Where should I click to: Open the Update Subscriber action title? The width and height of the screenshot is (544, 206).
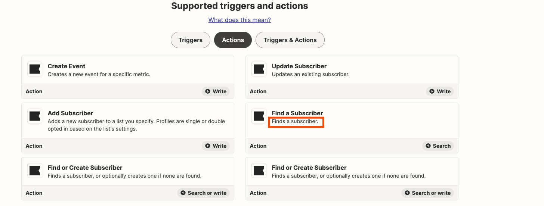click(299, 66)
